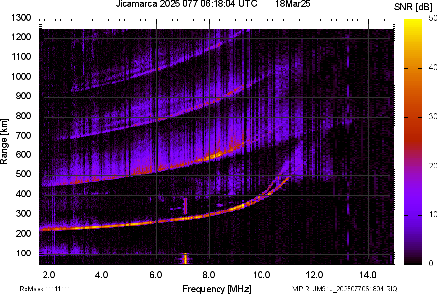Click colorbar tick label '40'
Screen dimensions: 437x294
coord(433,67)
